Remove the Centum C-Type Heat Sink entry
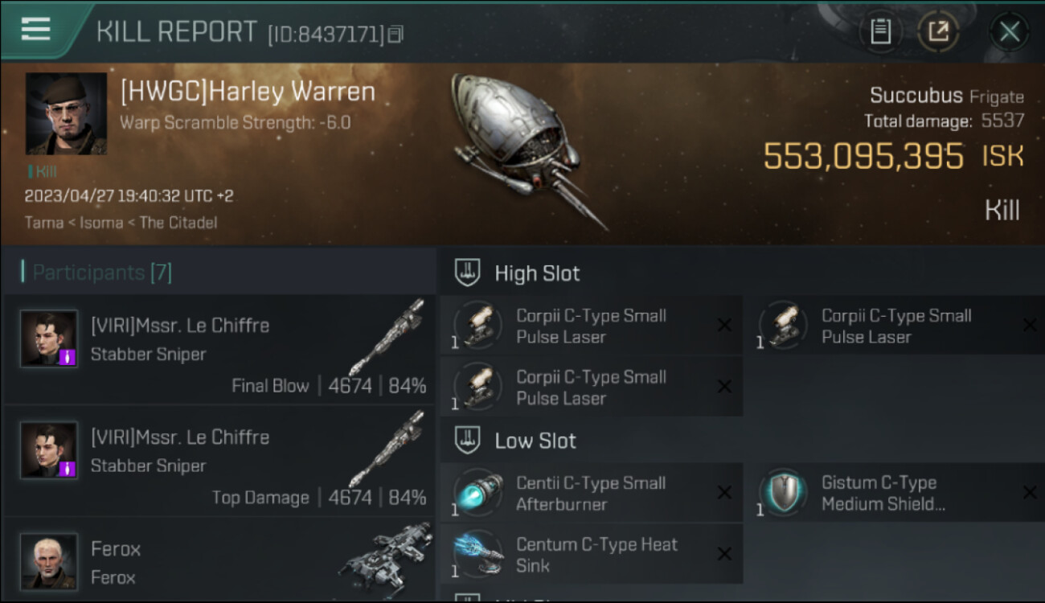 click(724, 554)
